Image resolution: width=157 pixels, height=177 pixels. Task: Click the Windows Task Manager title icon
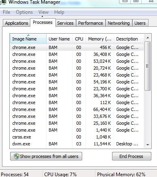point(3,2)
